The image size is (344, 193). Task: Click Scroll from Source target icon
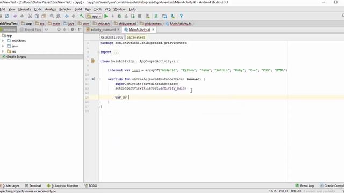coord(59,29)
